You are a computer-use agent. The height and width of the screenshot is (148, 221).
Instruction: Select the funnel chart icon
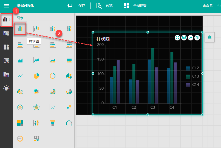pos(53,123)
